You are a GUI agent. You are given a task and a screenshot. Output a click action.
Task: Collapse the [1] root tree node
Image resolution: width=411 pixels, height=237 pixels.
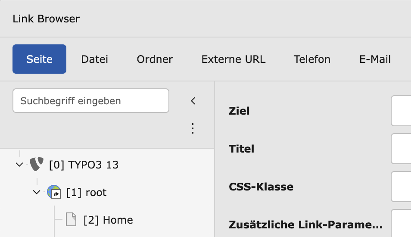click(x=37, y=192)
